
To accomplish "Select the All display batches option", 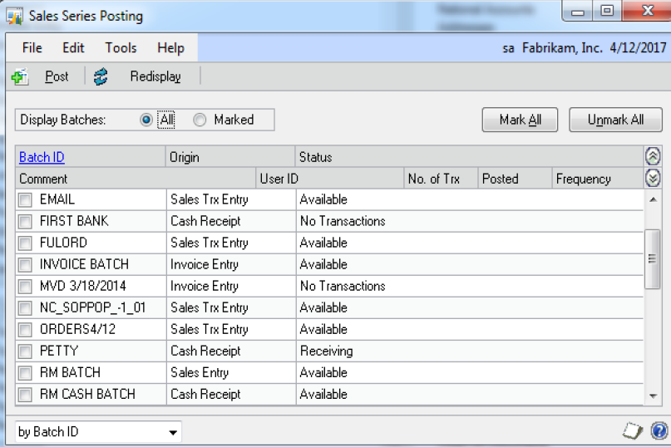I will [147, 120].
